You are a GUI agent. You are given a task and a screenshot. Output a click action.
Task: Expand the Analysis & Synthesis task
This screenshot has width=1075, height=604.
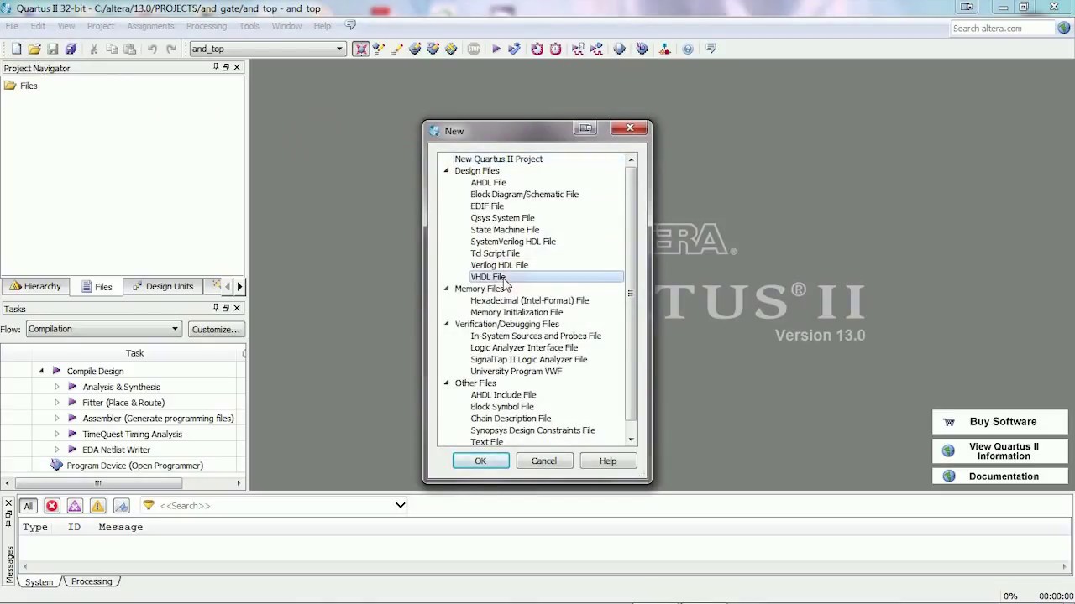[56, 387]
